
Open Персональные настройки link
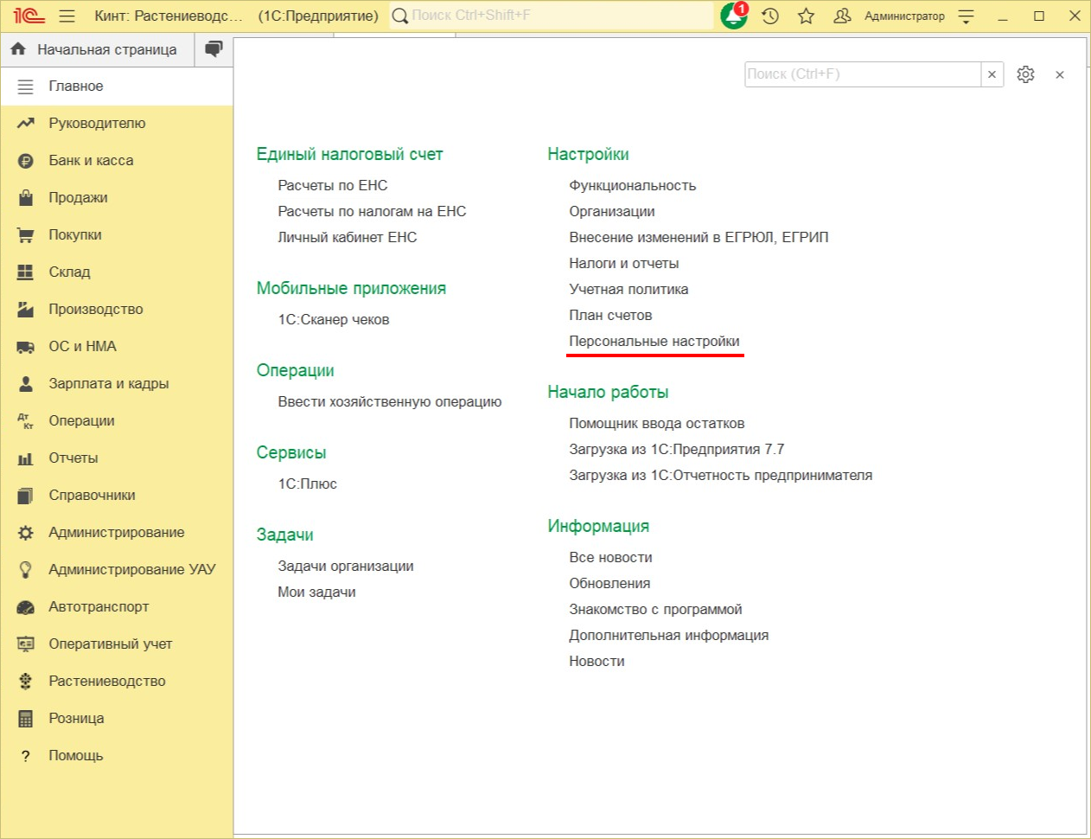click(654, 341)
